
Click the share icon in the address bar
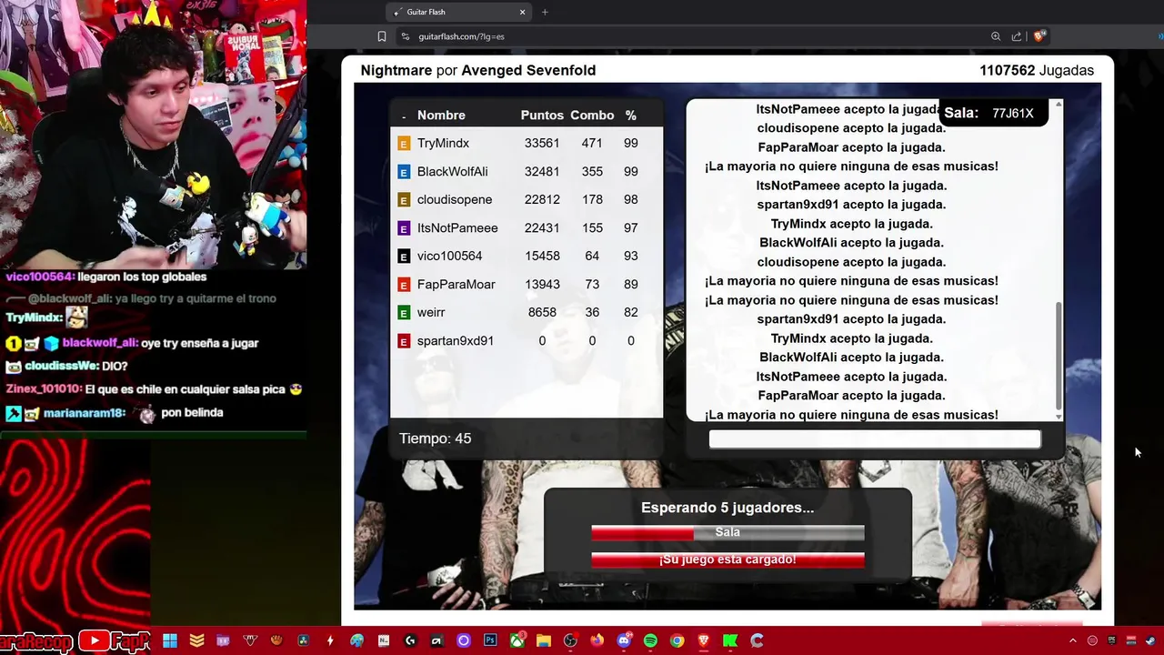(x=1017, y=36)
